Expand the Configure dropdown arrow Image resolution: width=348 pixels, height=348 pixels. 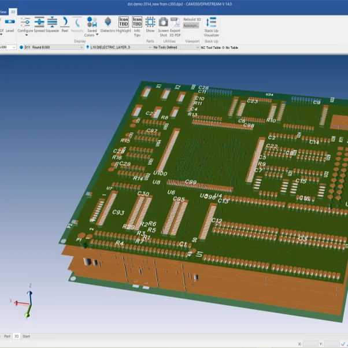click(27, 35)
